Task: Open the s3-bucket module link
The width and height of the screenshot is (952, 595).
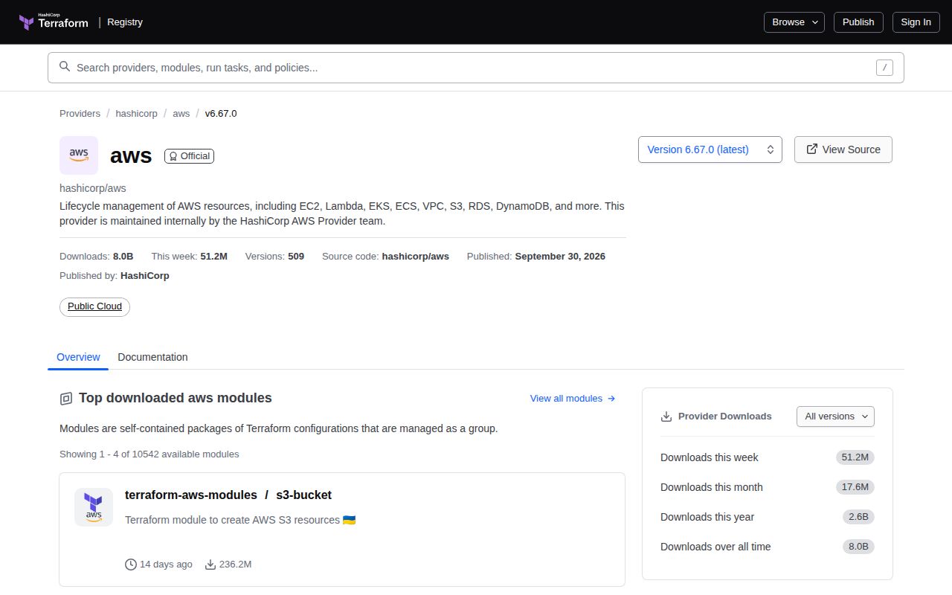Action: coord(303,495)
